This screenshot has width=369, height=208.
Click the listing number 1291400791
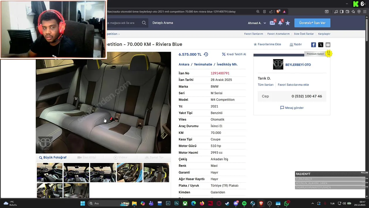220,73
